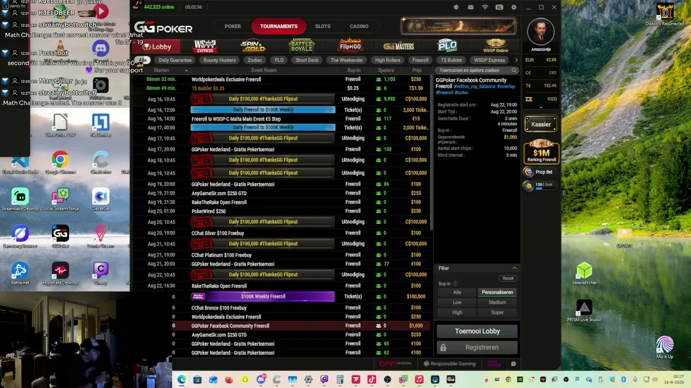Switch to the SLOTS tab

click(x=323, y=26)
